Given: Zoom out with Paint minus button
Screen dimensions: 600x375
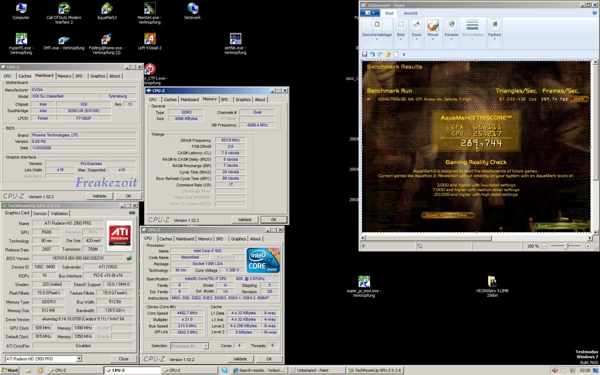Looking at the screenshot, I should click(544, 246).
